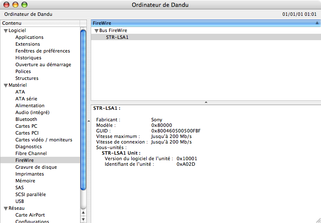Sort by the FireWire column header
The image size is (321, 223).
pyautogui.click(x=206, y=23)
